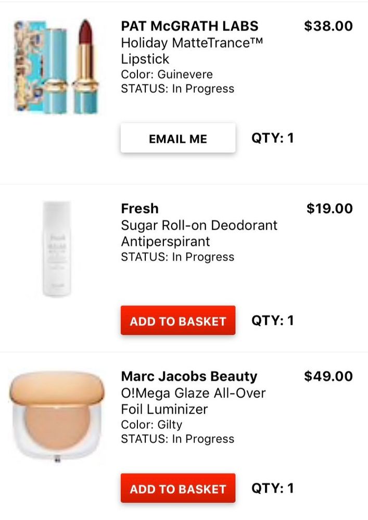Select the $49.00 luminizer price
This screenshot has height=520, width=368.
(x=328, y=376)
